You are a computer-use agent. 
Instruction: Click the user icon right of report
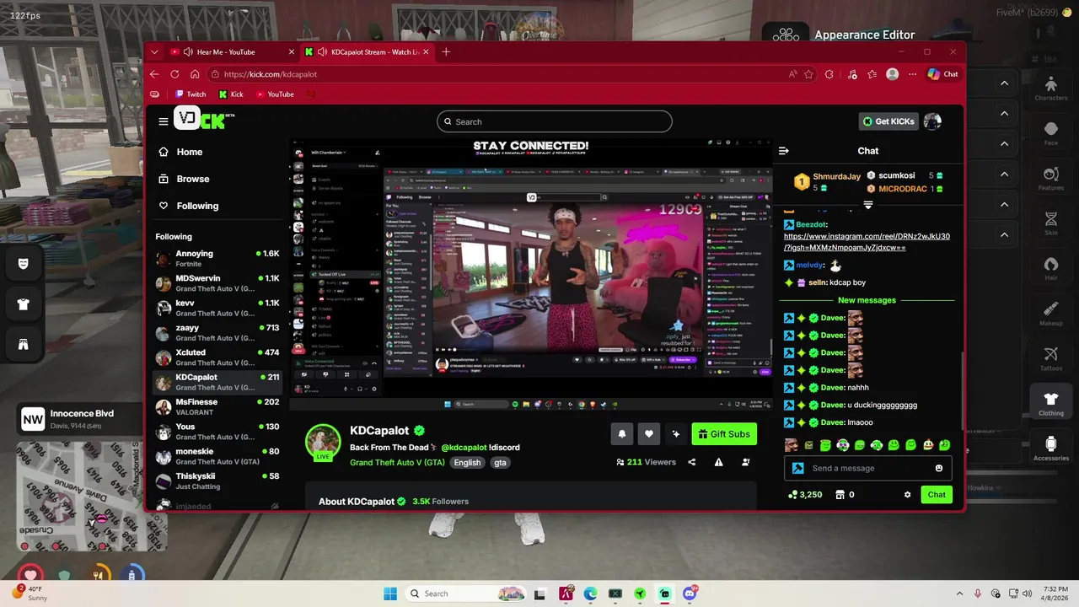(745, 462)
